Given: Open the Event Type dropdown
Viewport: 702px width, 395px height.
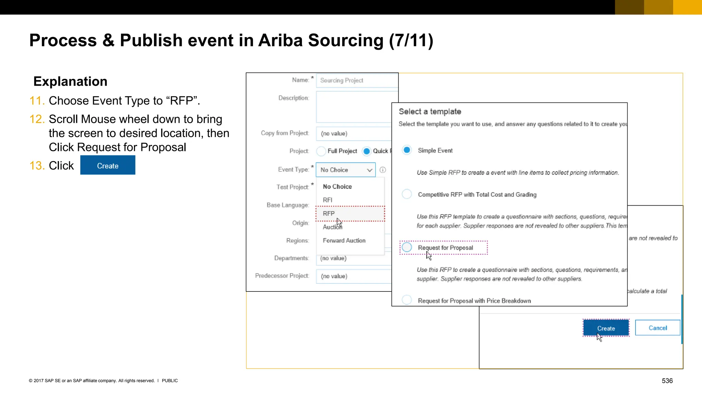Looking at the screenshot, I should 346,170.
